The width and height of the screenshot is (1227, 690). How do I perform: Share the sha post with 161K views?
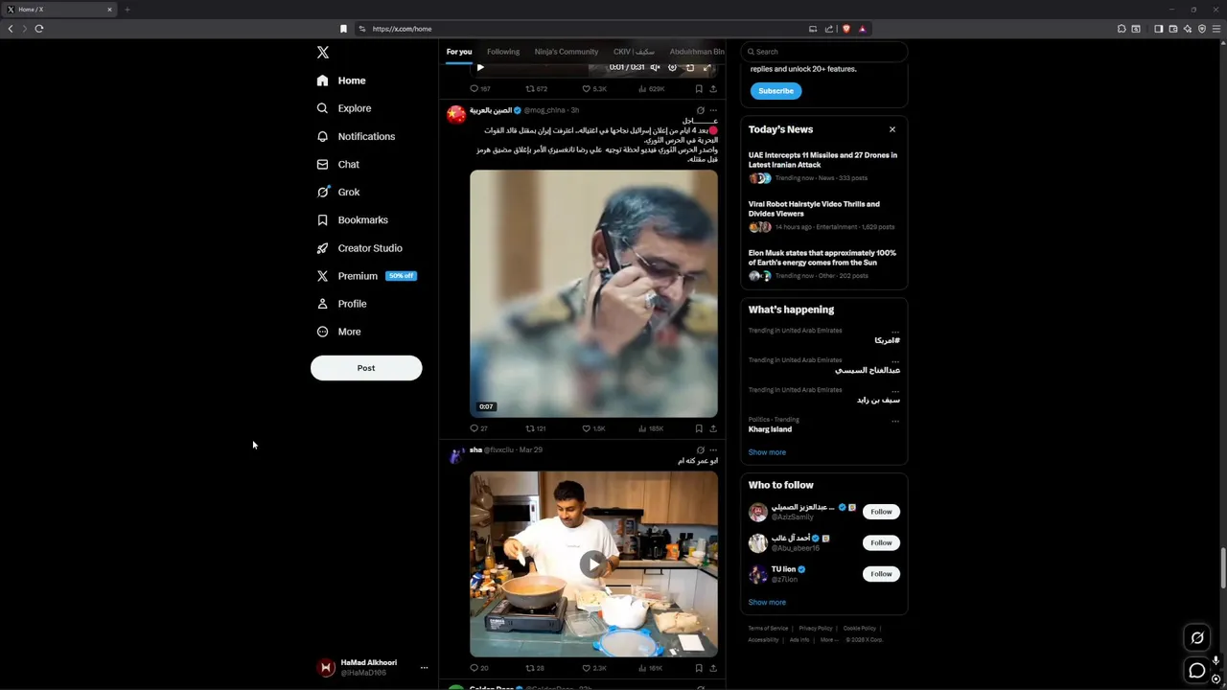point(712,668)
